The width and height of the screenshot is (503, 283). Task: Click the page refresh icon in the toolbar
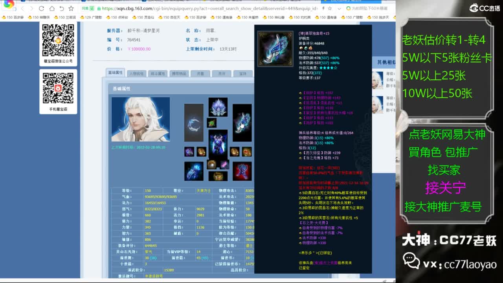[x=41, y=9]
